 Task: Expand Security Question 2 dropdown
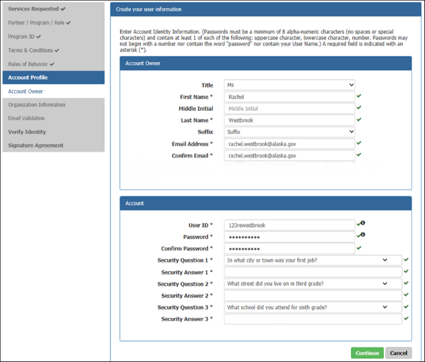pos(313,284)
